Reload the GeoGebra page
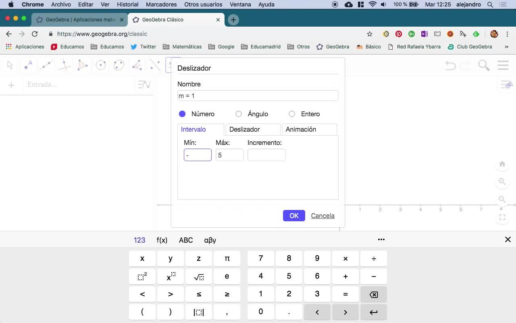516x323 pixels. [x=35, y=34]
